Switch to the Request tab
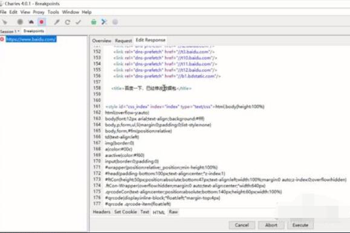Image resolution: width=350 pixels, height=233 pixels. pyautogui.click(x=123, y=41)
